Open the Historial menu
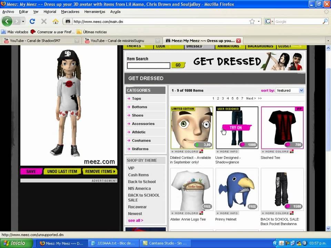The width and height of the screenshot is (331, 248). 50,12
